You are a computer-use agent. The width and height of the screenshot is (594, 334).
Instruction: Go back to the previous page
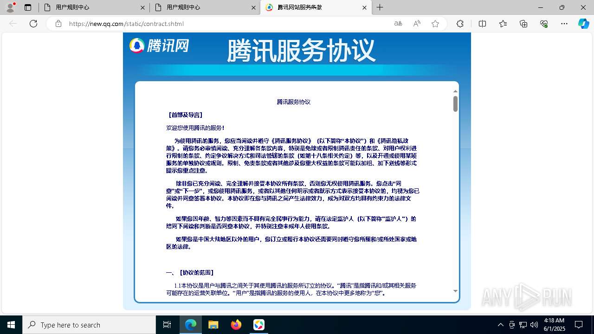point(13,24)
